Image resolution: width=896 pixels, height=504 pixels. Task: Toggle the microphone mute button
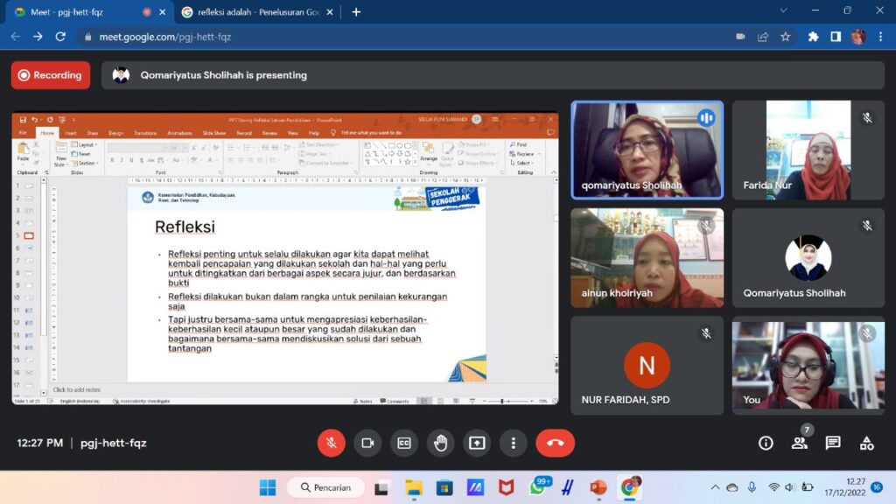tap(331, 443)
